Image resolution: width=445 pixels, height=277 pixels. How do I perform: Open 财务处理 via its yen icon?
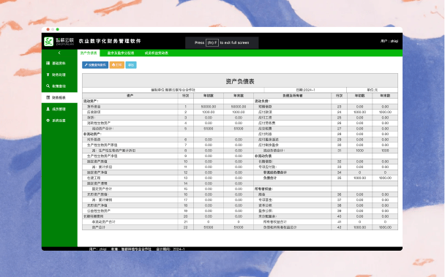click(48, 75)
